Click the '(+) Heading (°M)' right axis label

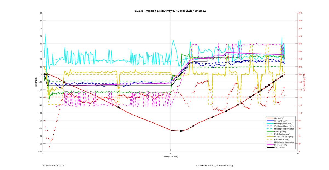304,82
